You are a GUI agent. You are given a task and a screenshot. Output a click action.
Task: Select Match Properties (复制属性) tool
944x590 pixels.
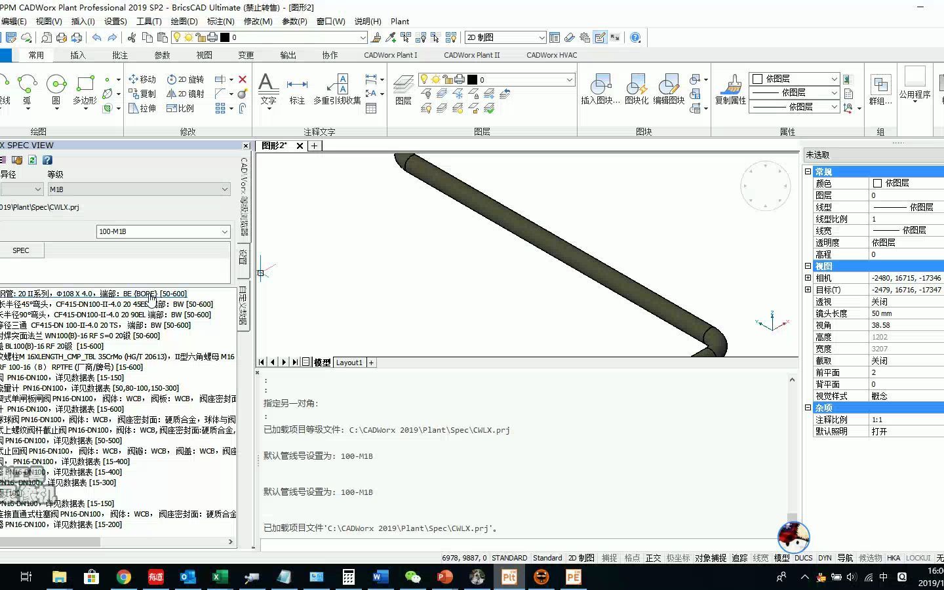tap(730, 87)
